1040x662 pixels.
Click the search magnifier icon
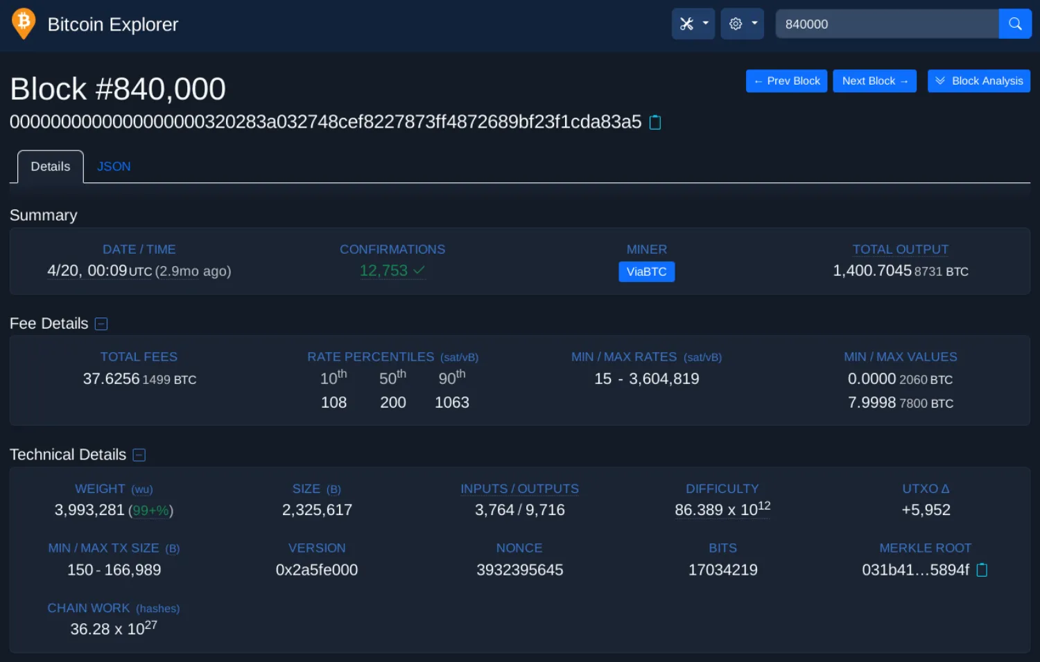tap(1014, 23)
